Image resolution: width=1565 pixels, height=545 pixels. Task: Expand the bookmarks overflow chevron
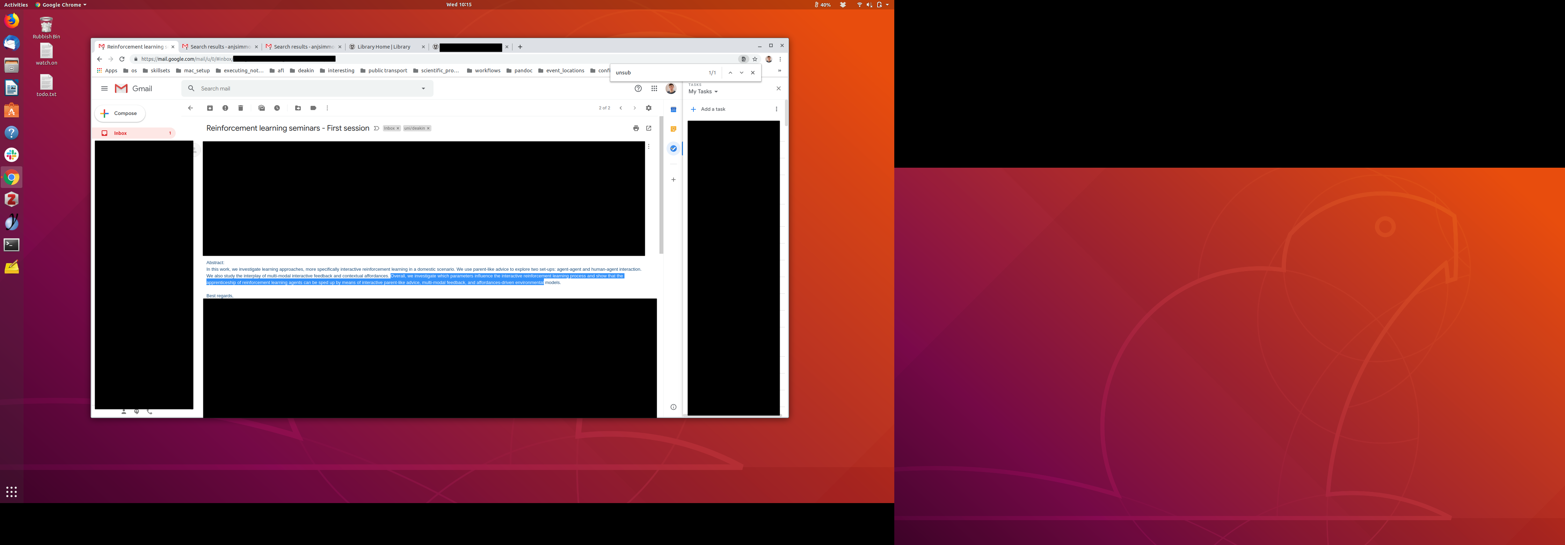pyautogui.click(x=779, y=71)
